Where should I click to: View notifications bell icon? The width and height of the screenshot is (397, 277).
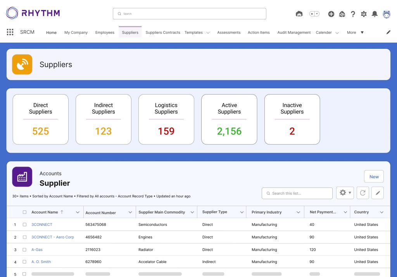[x=375, y=14]
